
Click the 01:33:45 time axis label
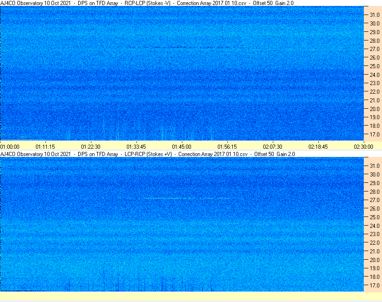pyautogui.click(x=136, y=147)
